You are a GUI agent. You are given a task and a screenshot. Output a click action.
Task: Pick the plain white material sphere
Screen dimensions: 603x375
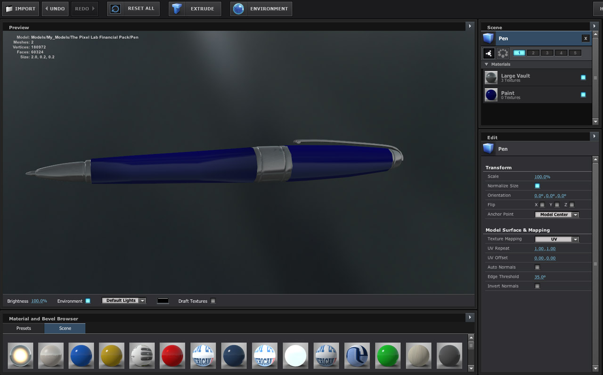tap(295, 355)
